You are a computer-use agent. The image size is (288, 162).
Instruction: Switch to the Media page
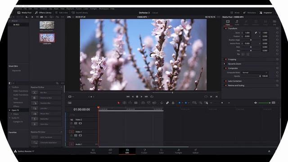[x=93, y=151]
